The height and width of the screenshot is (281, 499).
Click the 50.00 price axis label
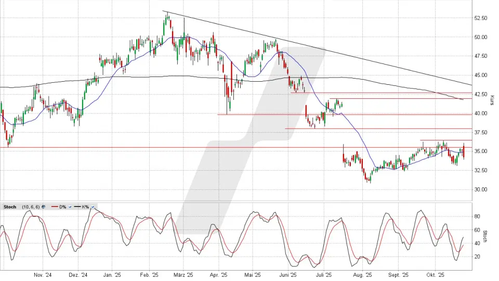click(x=480, y=37)
